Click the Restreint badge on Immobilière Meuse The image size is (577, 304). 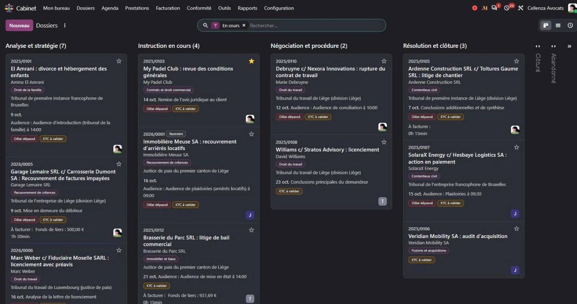coord(176,134)
